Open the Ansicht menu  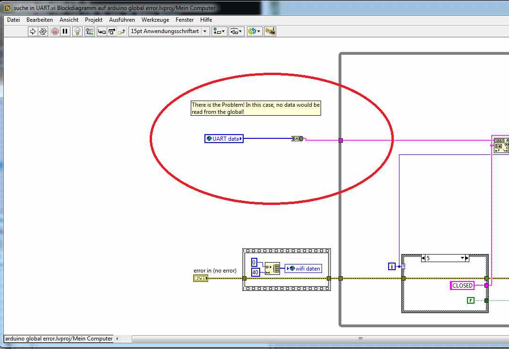(x=69, y=20)
